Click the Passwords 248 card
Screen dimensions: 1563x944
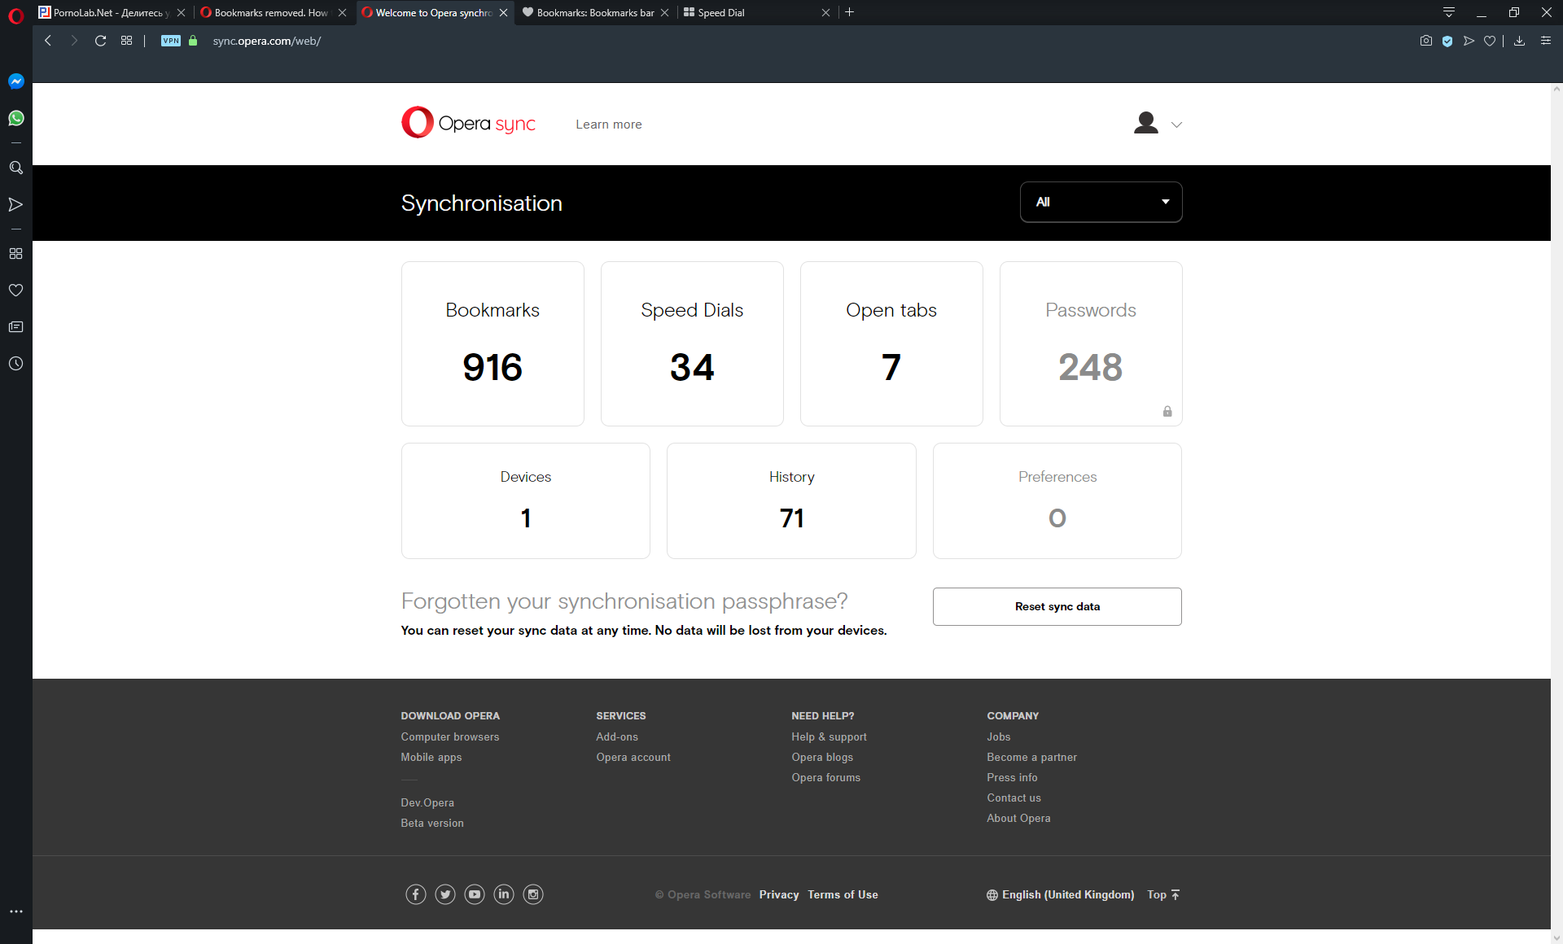coord(1091,343)
